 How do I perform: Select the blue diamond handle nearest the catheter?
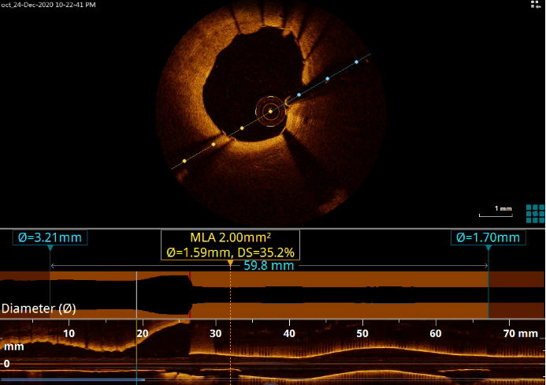click(x=299, y=95)
